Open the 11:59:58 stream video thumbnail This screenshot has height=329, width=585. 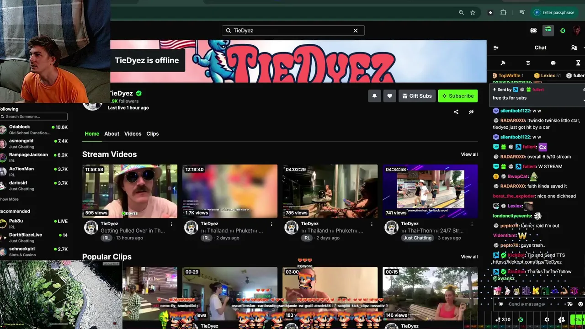click(130, 191)
